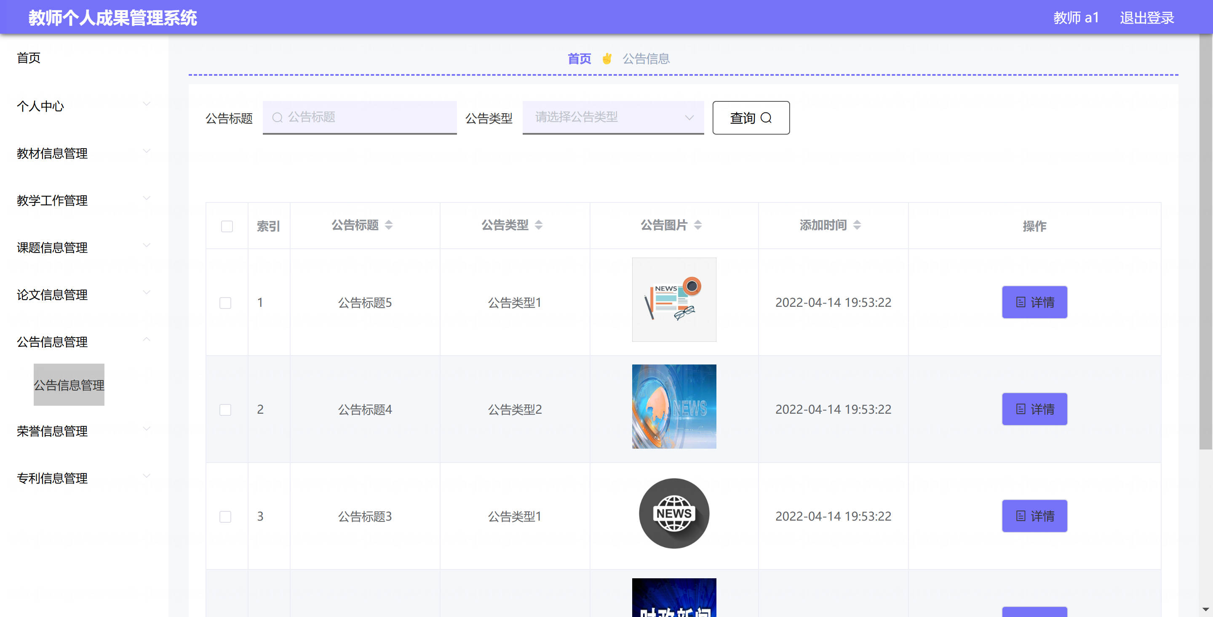Screen dimensions: 1213x617
Task: Click the 公告标题3 title cell
Action: pos(365,516)
